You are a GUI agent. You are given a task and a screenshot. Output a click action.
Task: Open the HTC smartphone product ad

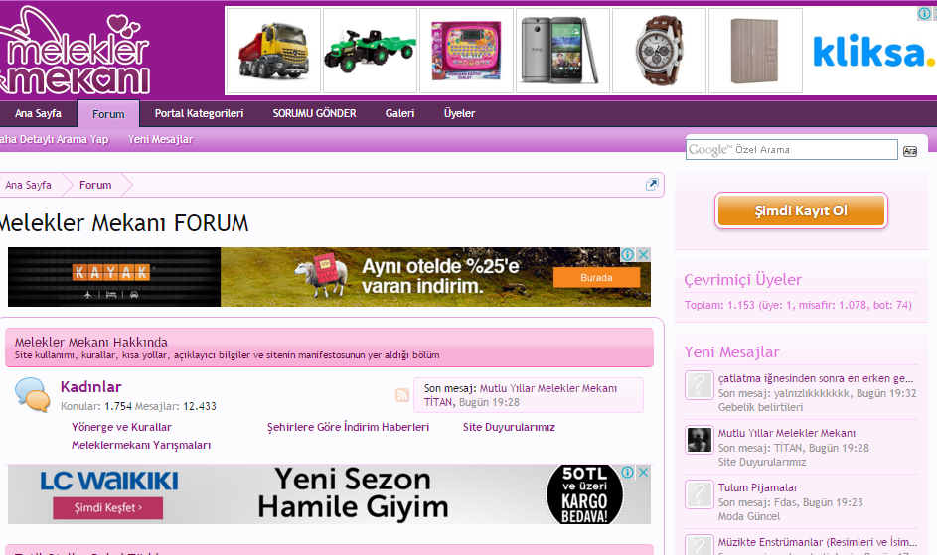(562, 51)
